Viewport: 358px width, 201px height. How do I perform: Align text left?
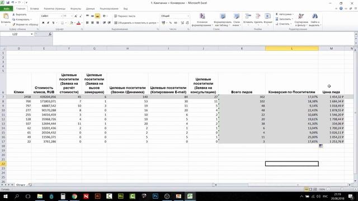coord(87,23)
